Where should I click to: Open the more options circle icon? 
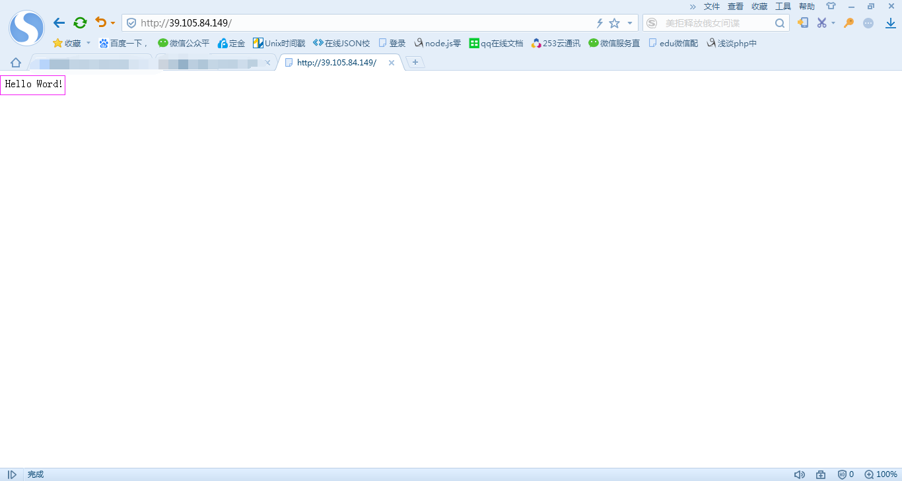868,22
